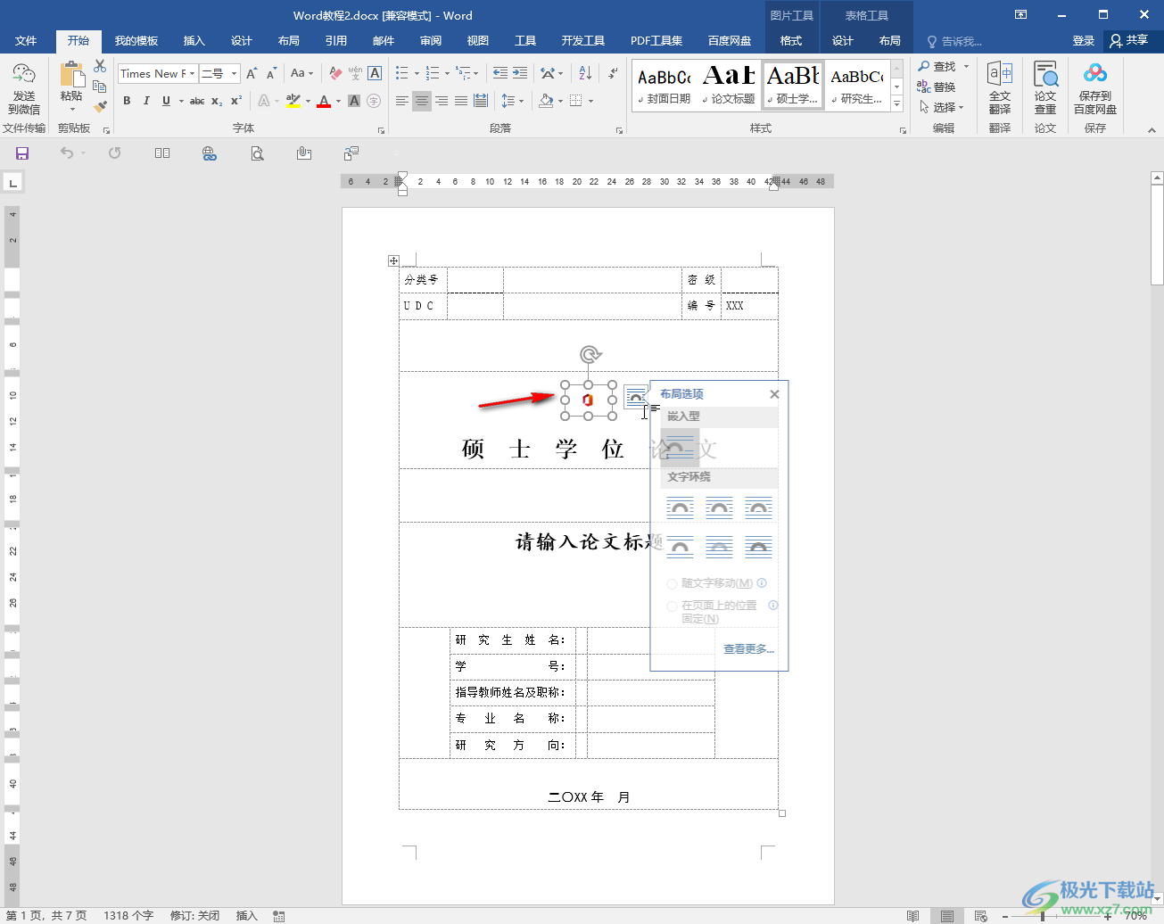Open the Select (选择) dropdown
Screen dimensions: 1164x924
click(942, 107)
